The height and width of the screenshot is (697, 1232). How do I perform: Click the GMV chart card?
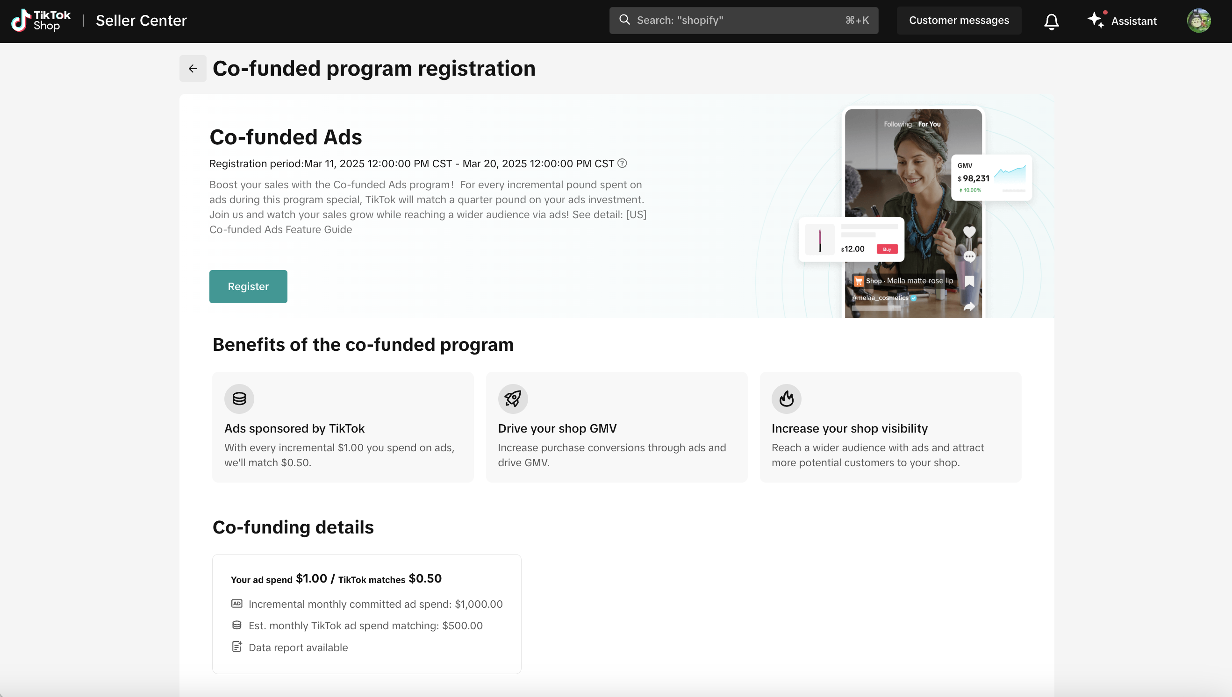click(991, 178)
